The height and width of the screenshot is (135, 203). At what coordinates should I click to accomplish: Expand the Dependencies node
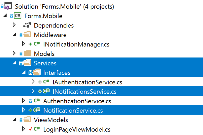[14, 25]
